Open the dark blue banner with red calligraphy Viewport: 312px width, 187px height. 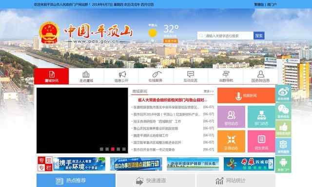pyautogui.click(x=249, y=164)
